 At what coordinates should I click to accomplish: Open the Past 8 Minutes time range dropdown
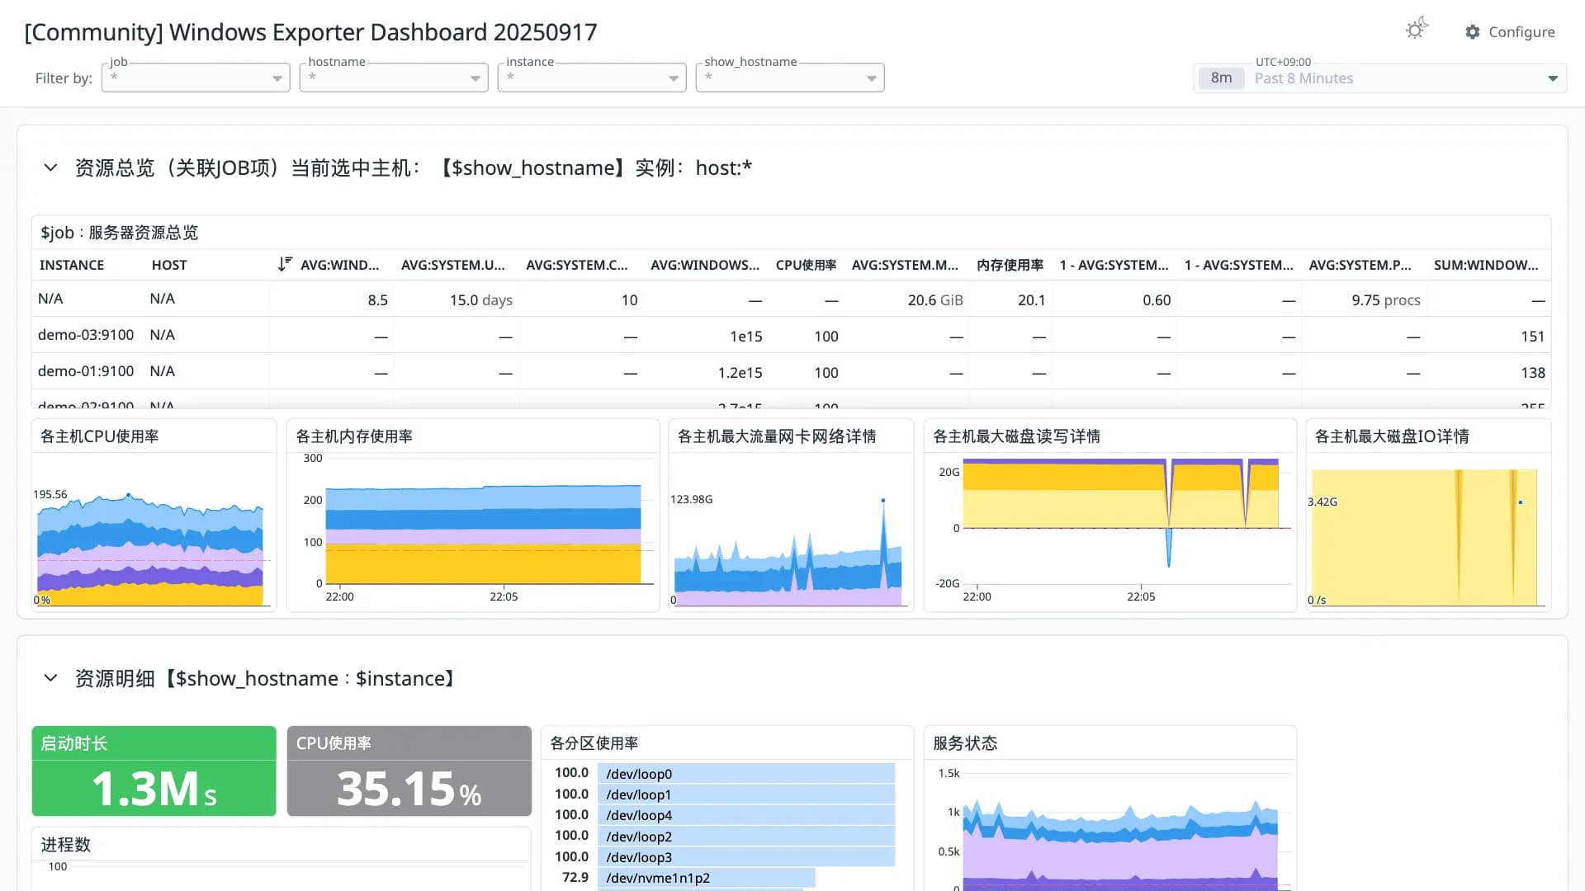(1379, 78)
